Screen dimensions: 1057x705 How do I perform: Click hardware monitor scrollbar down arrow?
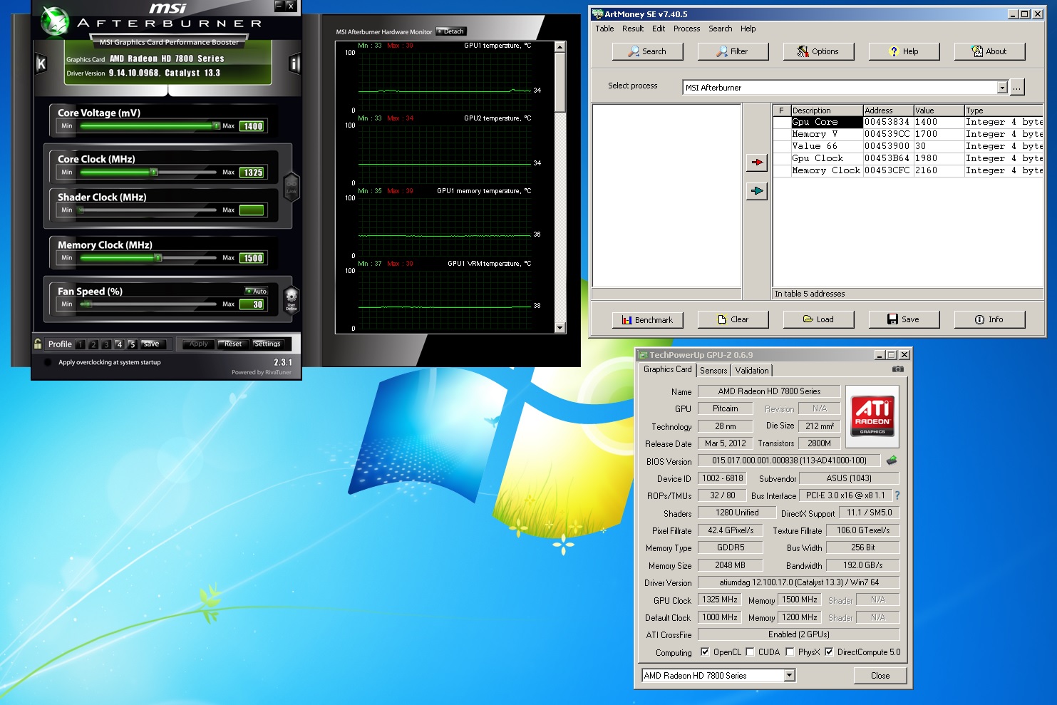560,328
